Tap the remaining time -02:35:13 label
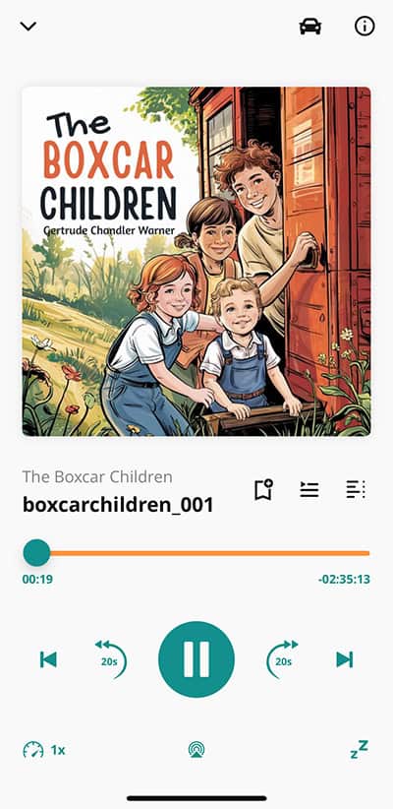This screenshot has width=393, height=809. point(344,580)
